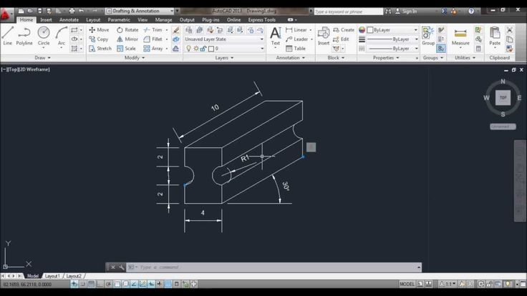Image resolution: width=527 pixels, height=296 pixels.
Task: Click the Scale tool
Action: click(x=126, y=49)
